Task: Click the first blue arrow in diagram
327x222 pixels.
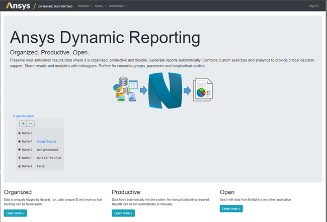Action: [x=143, y=90]
